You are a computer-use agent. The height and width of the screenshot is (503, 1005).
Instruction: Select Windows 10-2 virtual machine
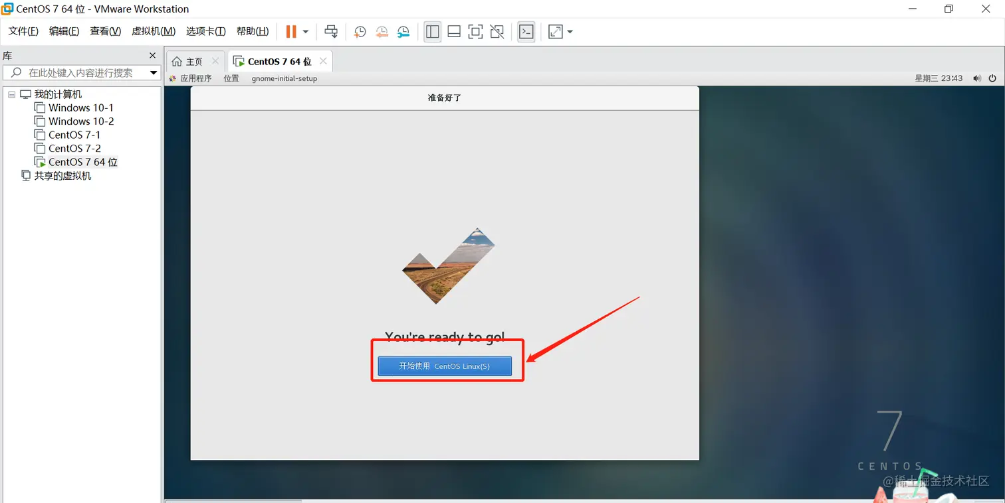[81, 121]
